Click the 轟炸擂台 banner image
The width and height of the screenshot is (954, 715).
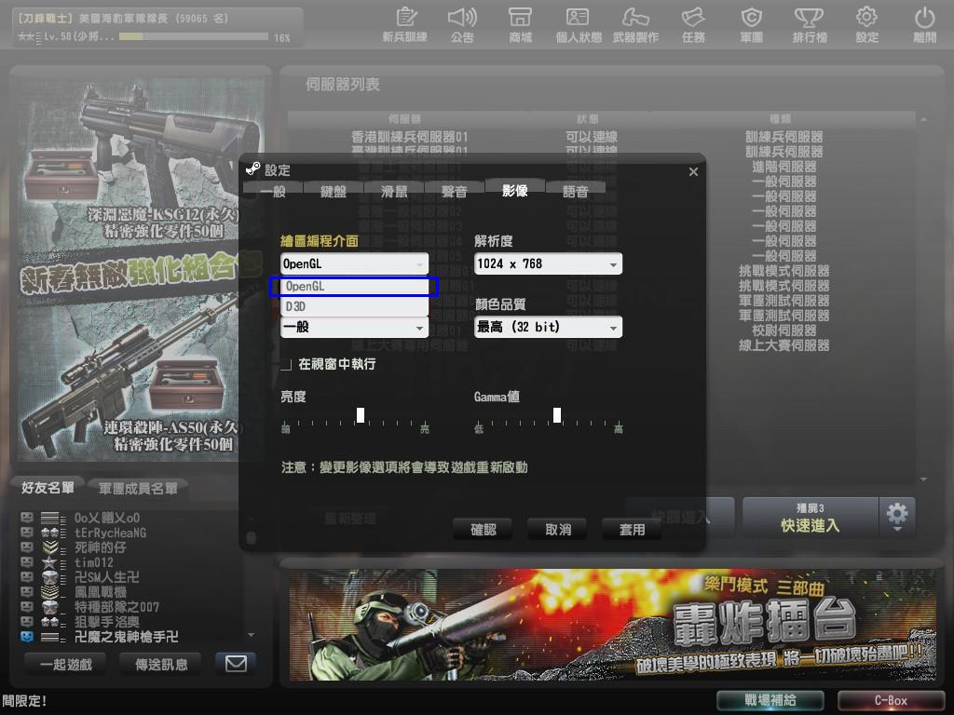tap(612, 625)
